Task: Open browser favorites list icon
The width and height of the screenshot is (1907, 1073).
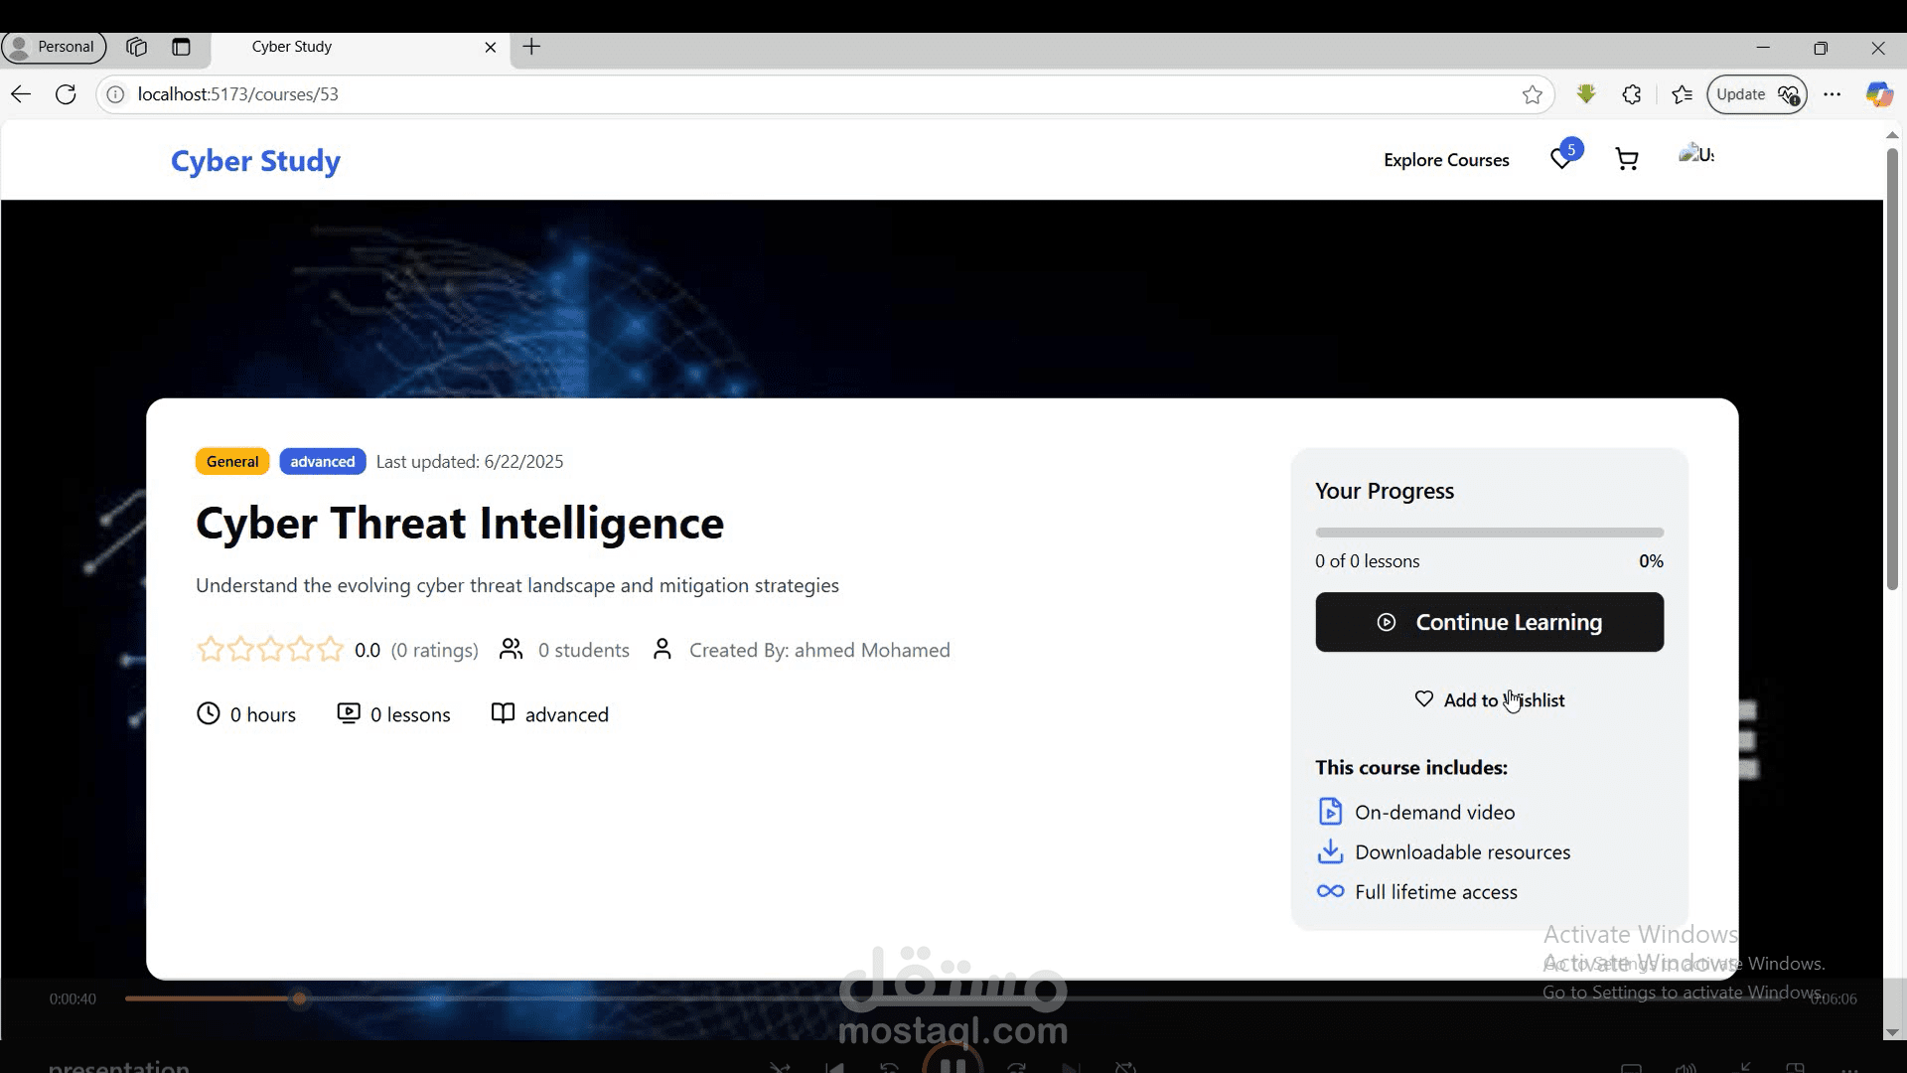Action: click(1682, 94)
